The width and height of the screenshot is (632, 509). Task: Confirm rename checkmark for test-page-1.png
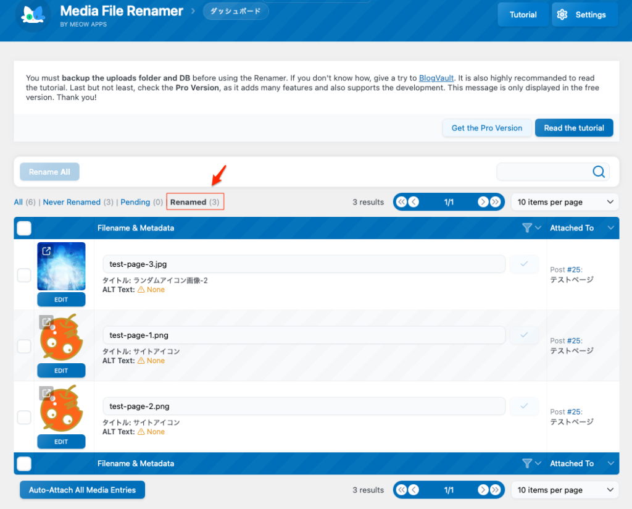click(524, 335)
